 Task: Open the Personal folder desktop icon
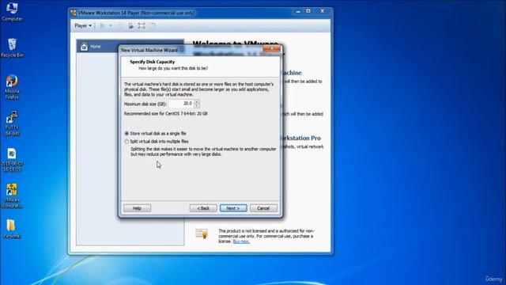pyautogui.click(x=12, y=229)
